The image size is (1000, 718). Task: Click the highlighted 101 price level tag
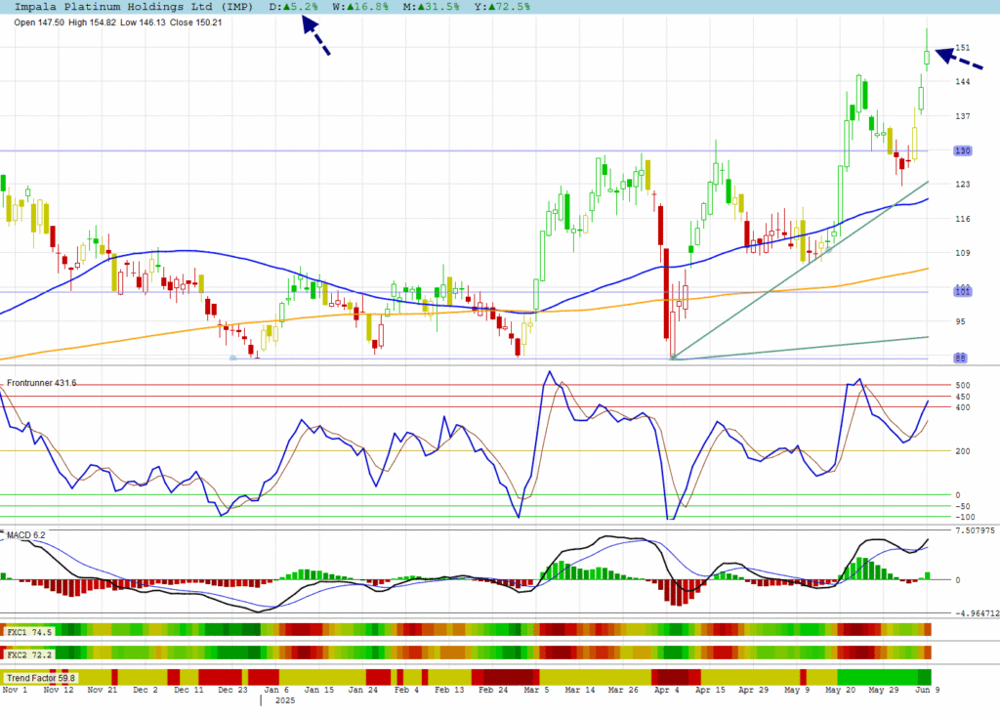point(962,292)
